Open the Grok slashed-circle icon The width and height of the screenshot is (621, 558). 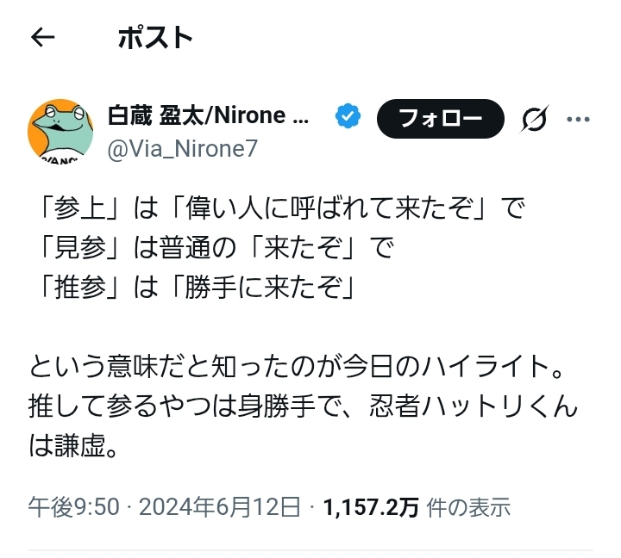pos(535,120)
